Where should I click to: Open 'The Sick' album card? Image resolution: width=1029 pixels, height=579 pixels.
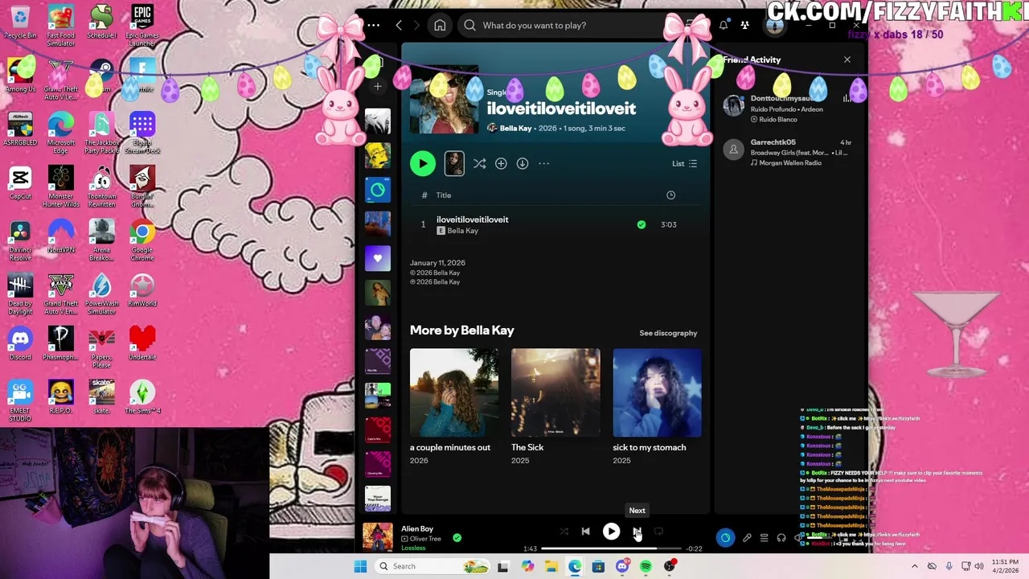(x=555, y=406)
